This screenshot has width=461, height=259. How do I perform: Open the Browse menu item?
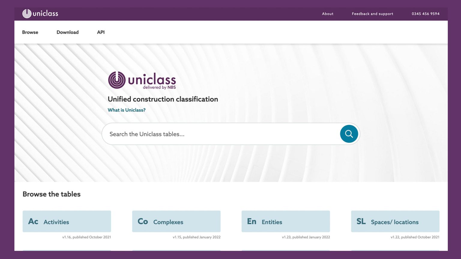[x=30, y=32]
